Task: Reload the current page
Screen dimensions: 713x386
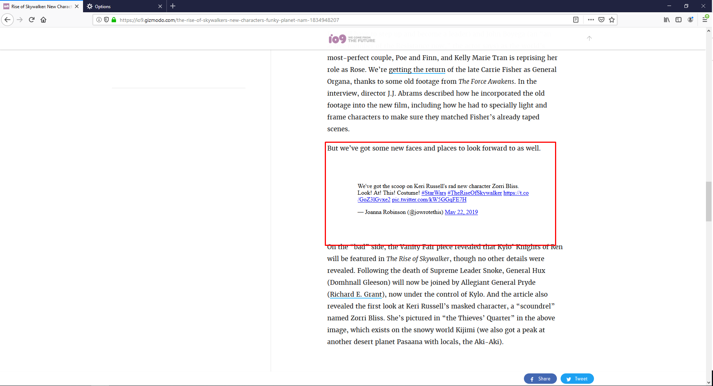Action: pos(32,20)
